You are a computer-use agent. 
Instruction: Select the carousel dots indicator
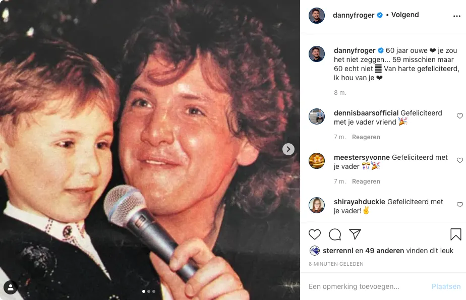pyautogui.click(x=148, y=291)
